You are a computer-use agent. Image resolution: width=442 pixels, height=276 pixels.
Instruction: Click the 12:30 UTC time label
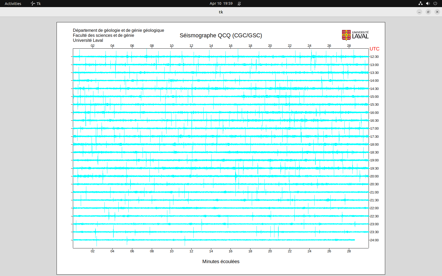tap(374, 57)
